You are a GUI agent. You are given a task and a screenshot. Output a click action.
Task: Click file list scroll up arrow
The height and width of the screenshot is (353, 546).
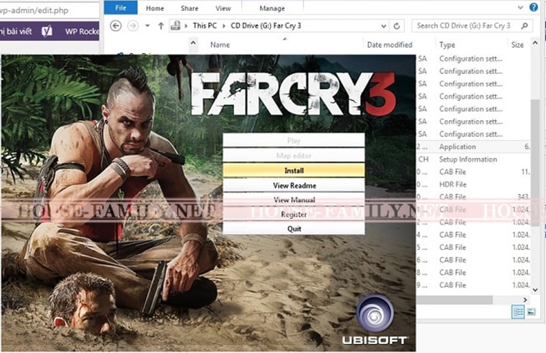(535, 43)
